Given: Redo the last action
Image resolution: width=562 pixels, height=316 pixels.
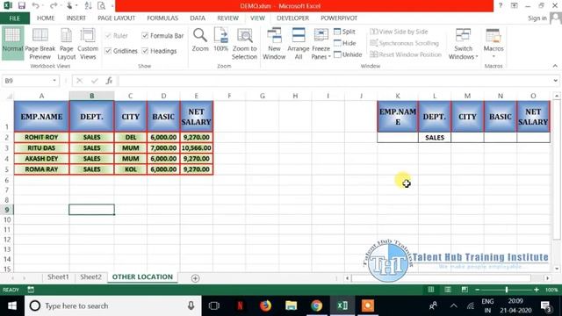Looking at the screenshot, I should pos(53,6).
